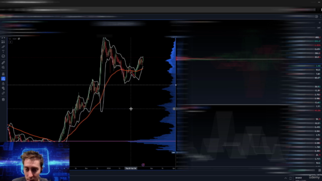Select the zoom-in magnifier tool
The height and width of the screenshot is (181, 322).
point(3,67)
